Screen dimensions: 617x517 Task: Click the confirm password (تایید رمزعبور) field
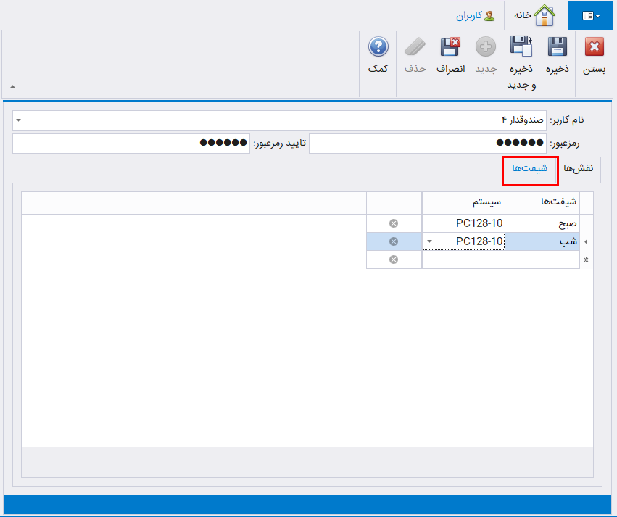pyautogui.click(x=131, y=144)
